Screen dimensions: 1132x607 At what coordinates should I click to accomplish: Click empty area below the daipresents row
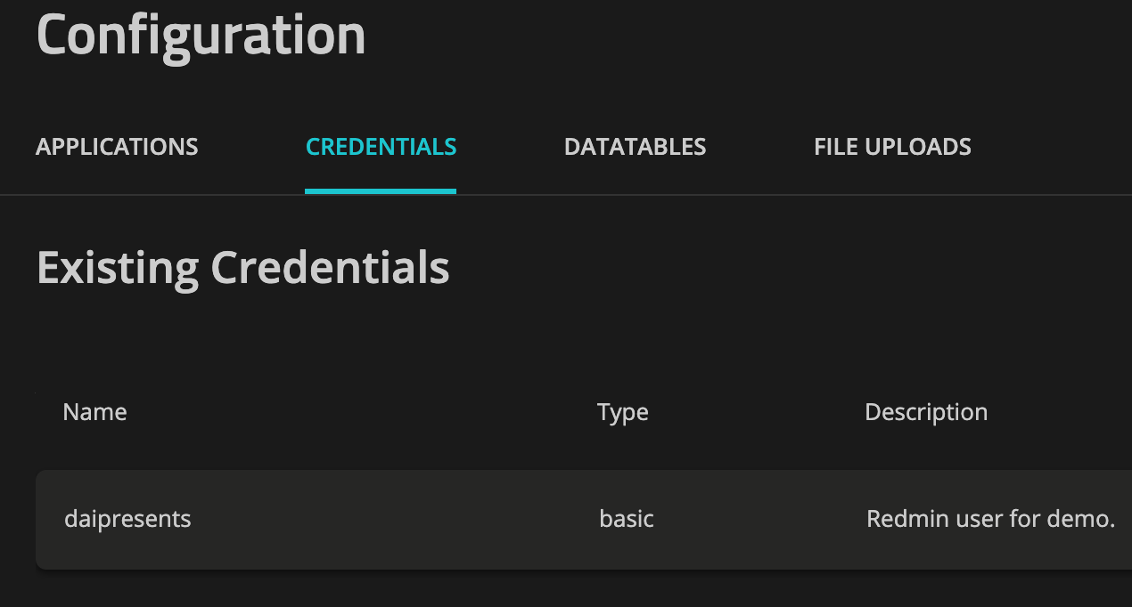coord(535,589)
